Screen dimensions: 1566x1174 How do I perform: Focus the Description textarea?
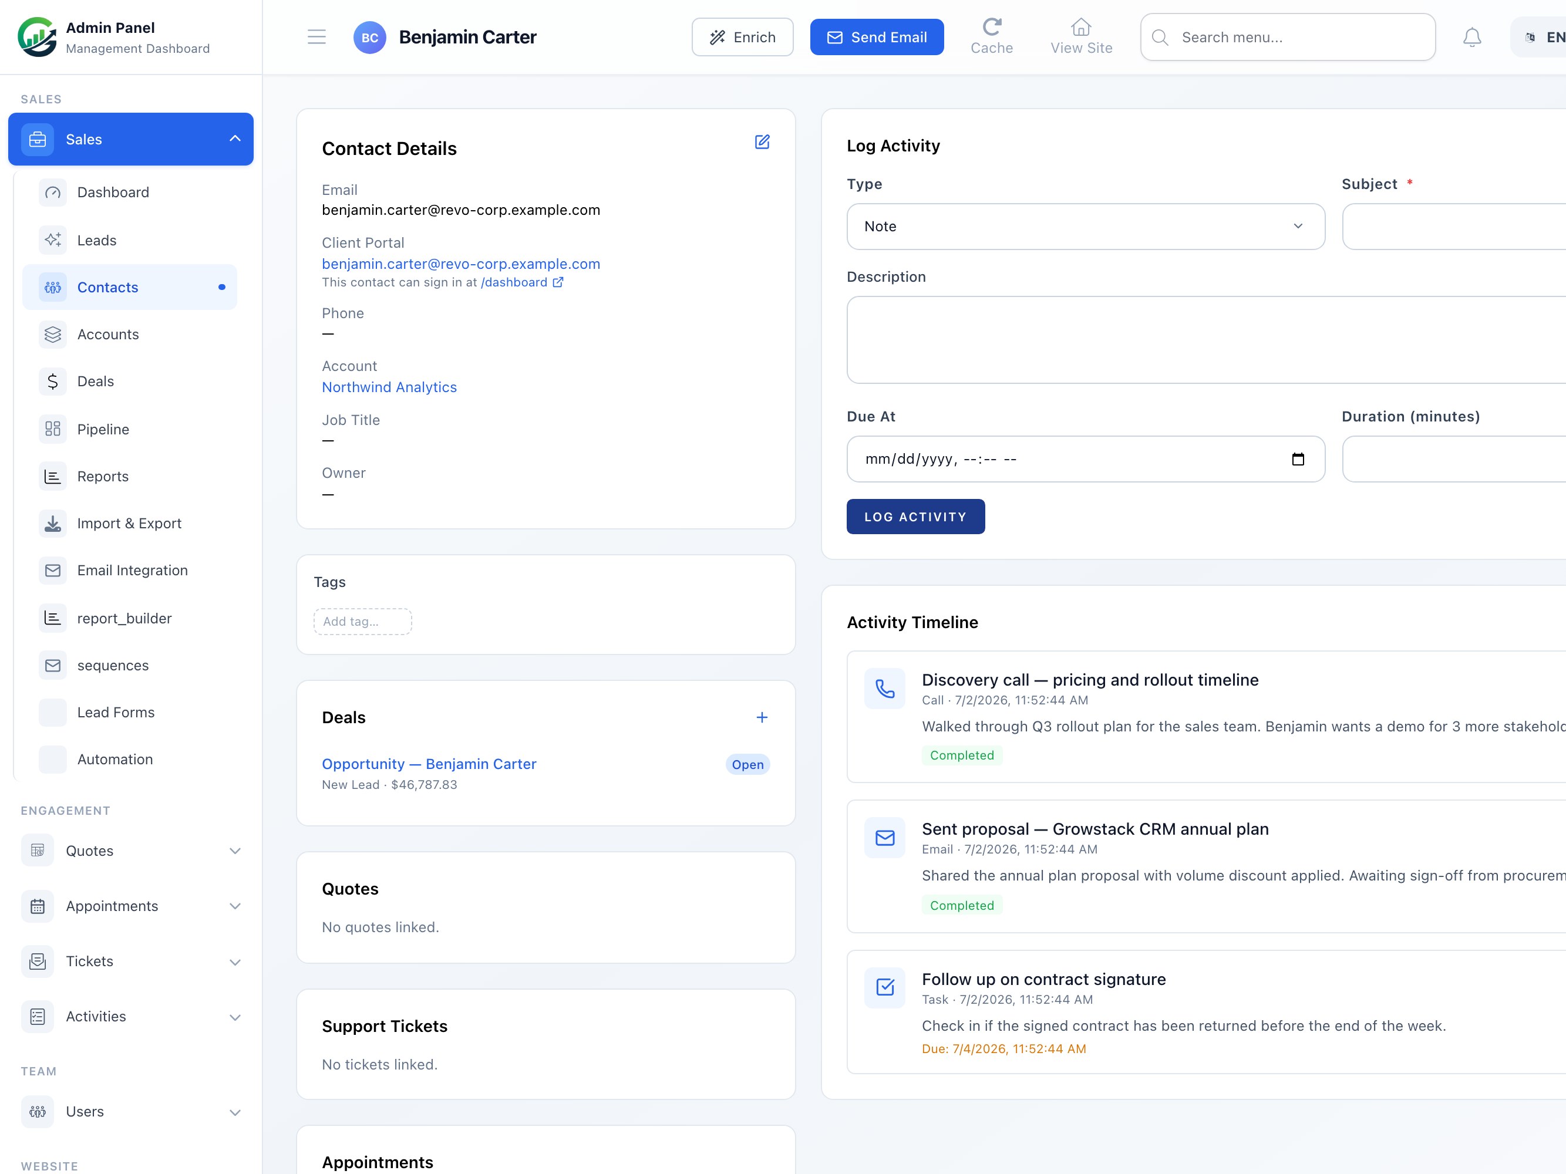1207,340
